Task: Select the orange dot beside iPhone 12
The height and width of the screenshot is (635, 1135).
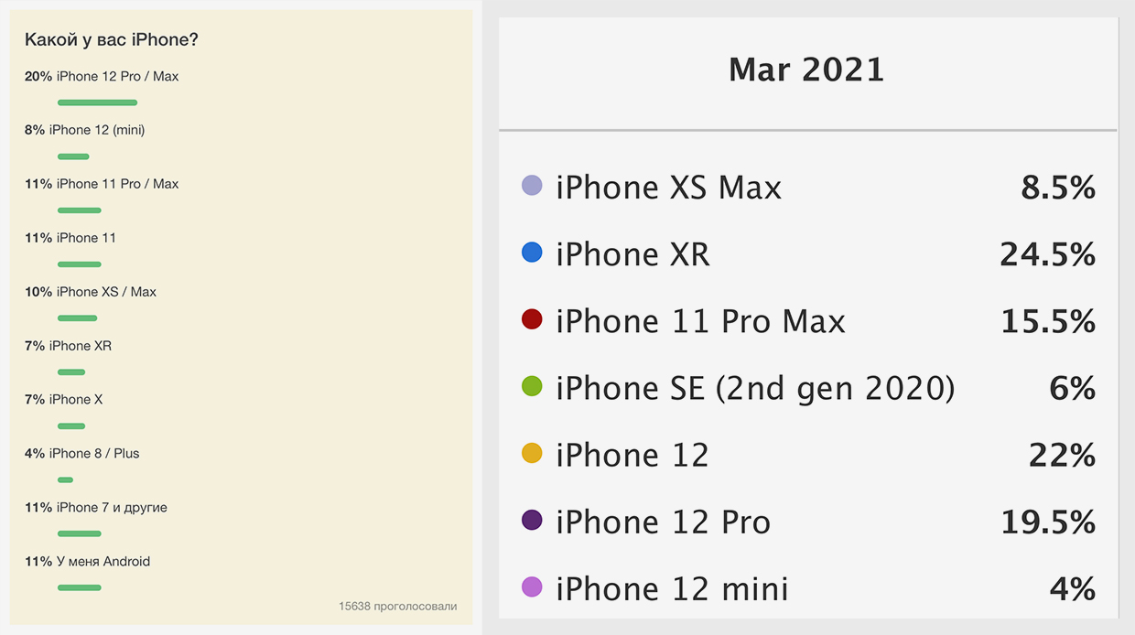Action: 532,454
